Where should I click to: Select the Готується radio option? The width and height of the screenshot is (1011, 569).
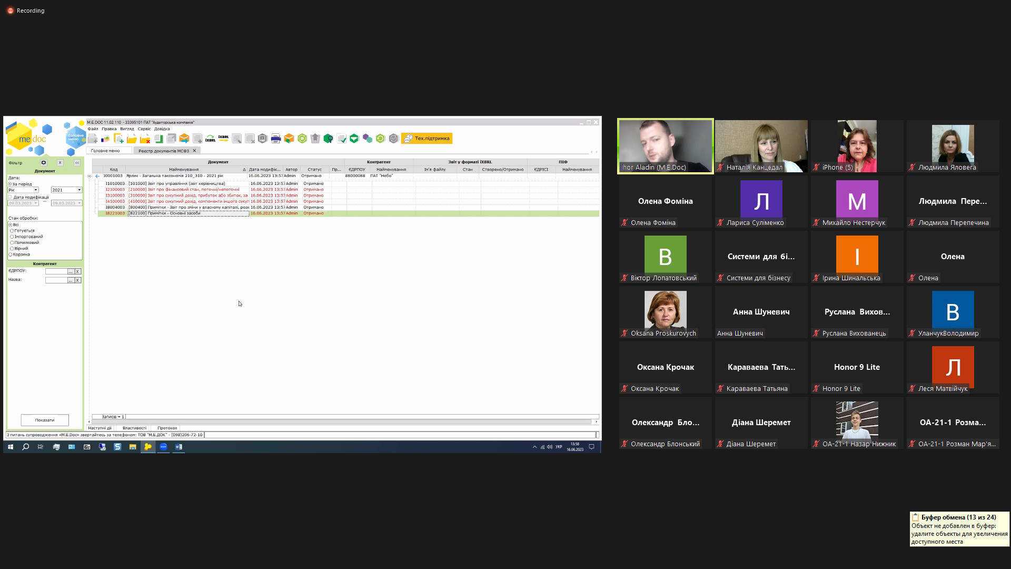tap(12, 231)
